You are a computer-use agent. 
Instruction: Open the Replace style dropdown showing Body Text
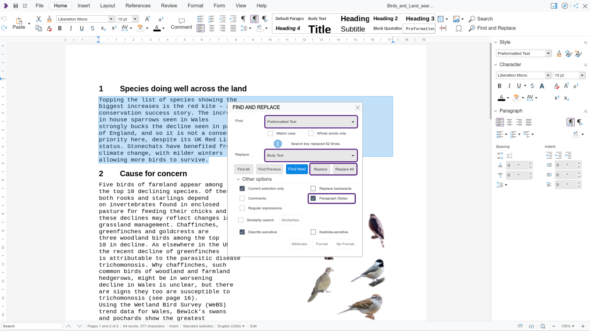(x=352, y=155)
